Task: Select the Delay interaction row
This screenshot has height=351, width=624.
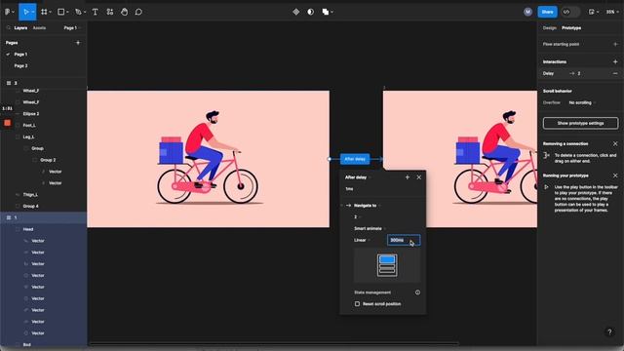Action: pos(581,74)
